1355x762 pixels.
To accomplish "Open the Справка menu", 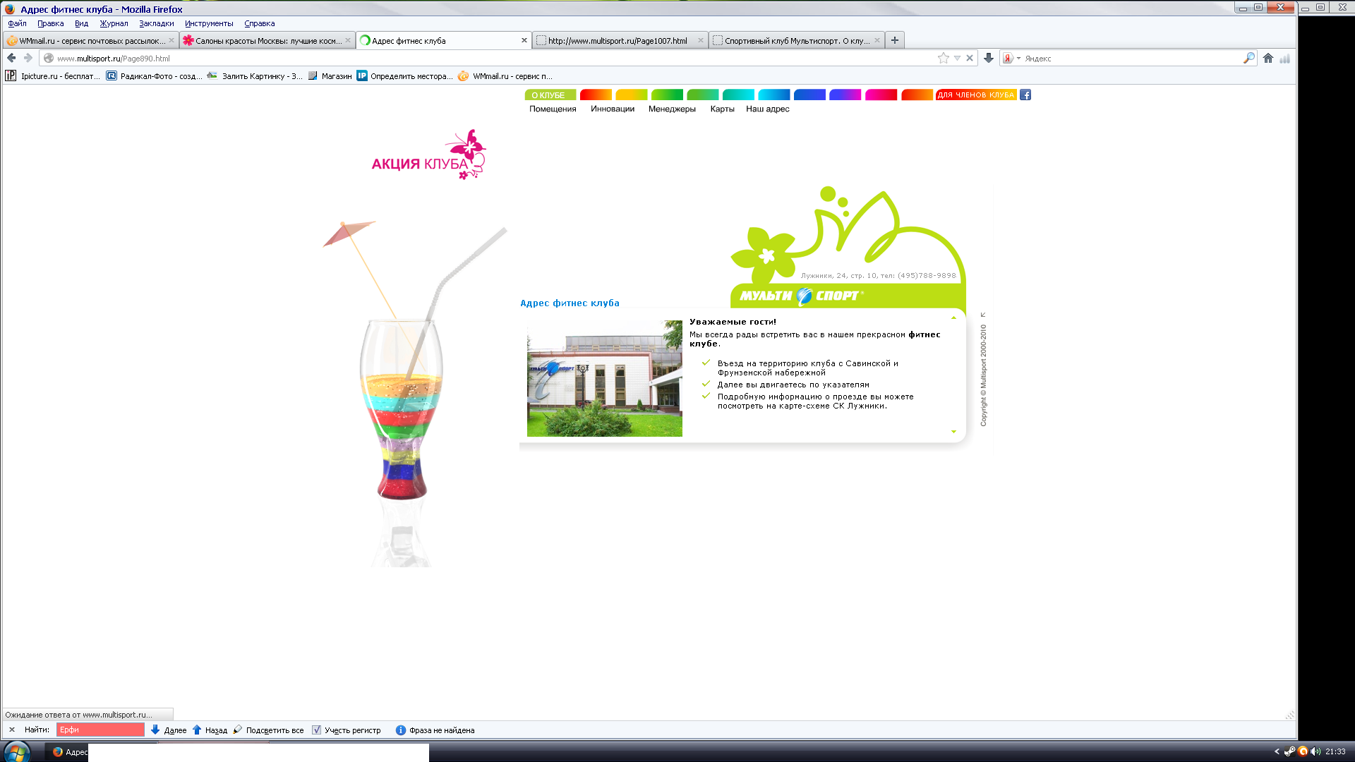I will coord(259,23).
